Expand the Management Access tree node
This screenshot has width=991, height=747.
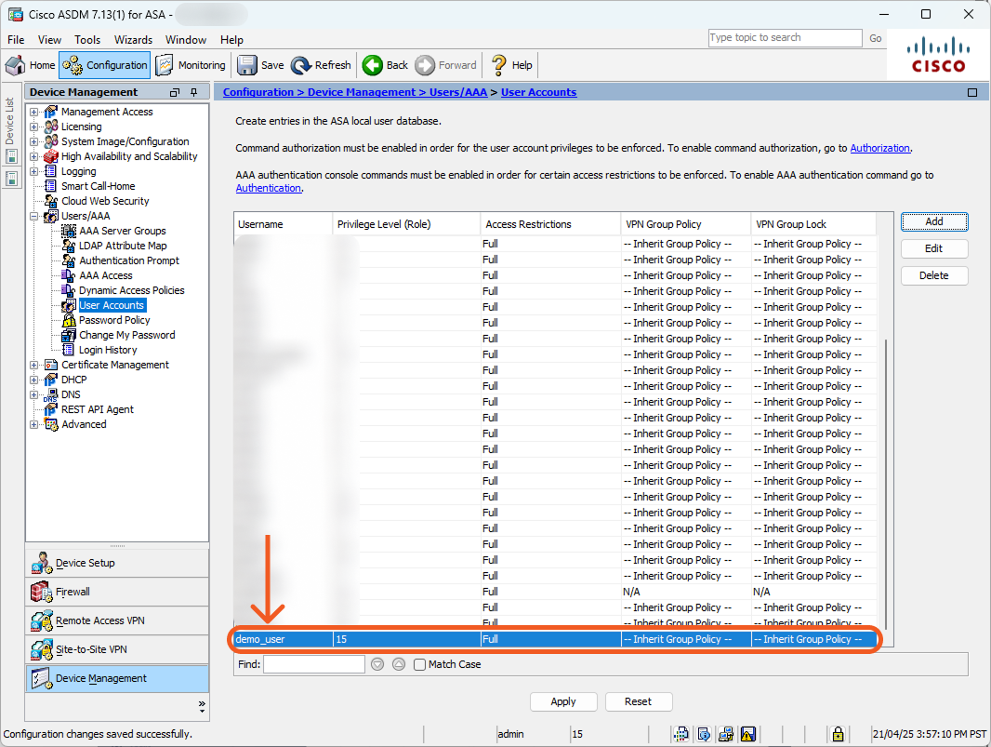pyautogui.click(x=34, y=112)
